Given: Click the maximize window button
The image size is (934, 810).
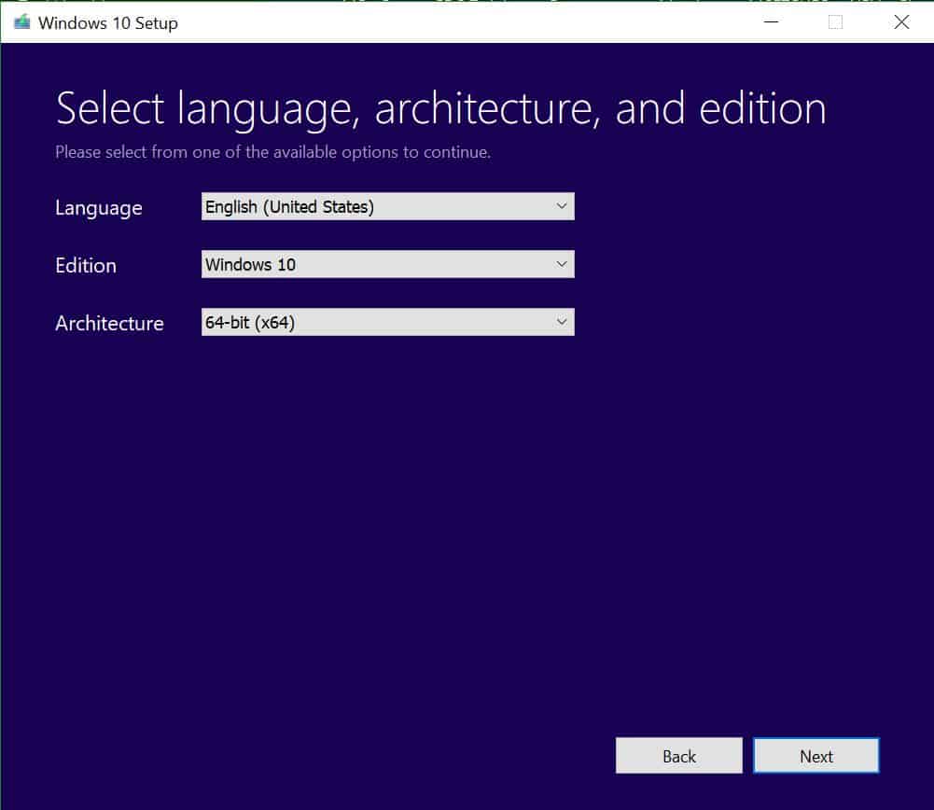Looking at the screenshot, I should 835,21.
